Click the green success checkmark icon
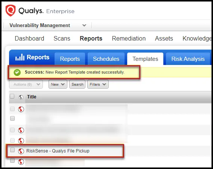Screen dimensions: 213x169 [17, 72]
